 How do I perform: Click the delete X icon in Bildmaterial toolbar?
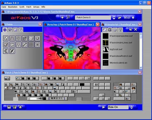[x=136, y=29]
